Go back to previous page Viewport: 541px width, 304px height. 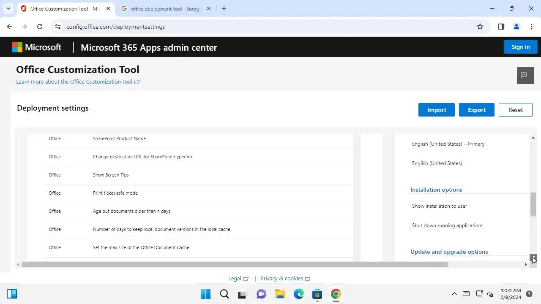pos(9,27)
